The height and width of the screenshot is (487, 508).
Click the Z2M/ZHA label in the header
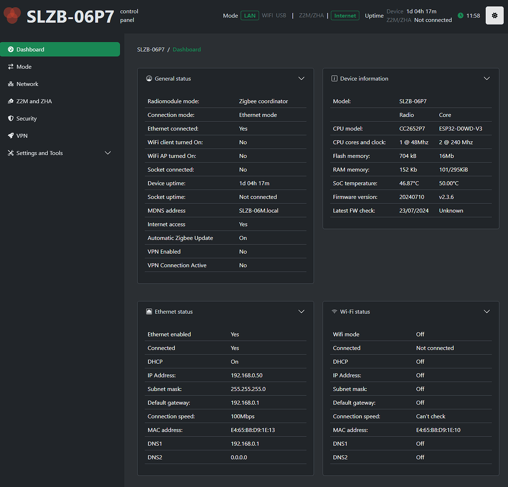pos(311,15)
